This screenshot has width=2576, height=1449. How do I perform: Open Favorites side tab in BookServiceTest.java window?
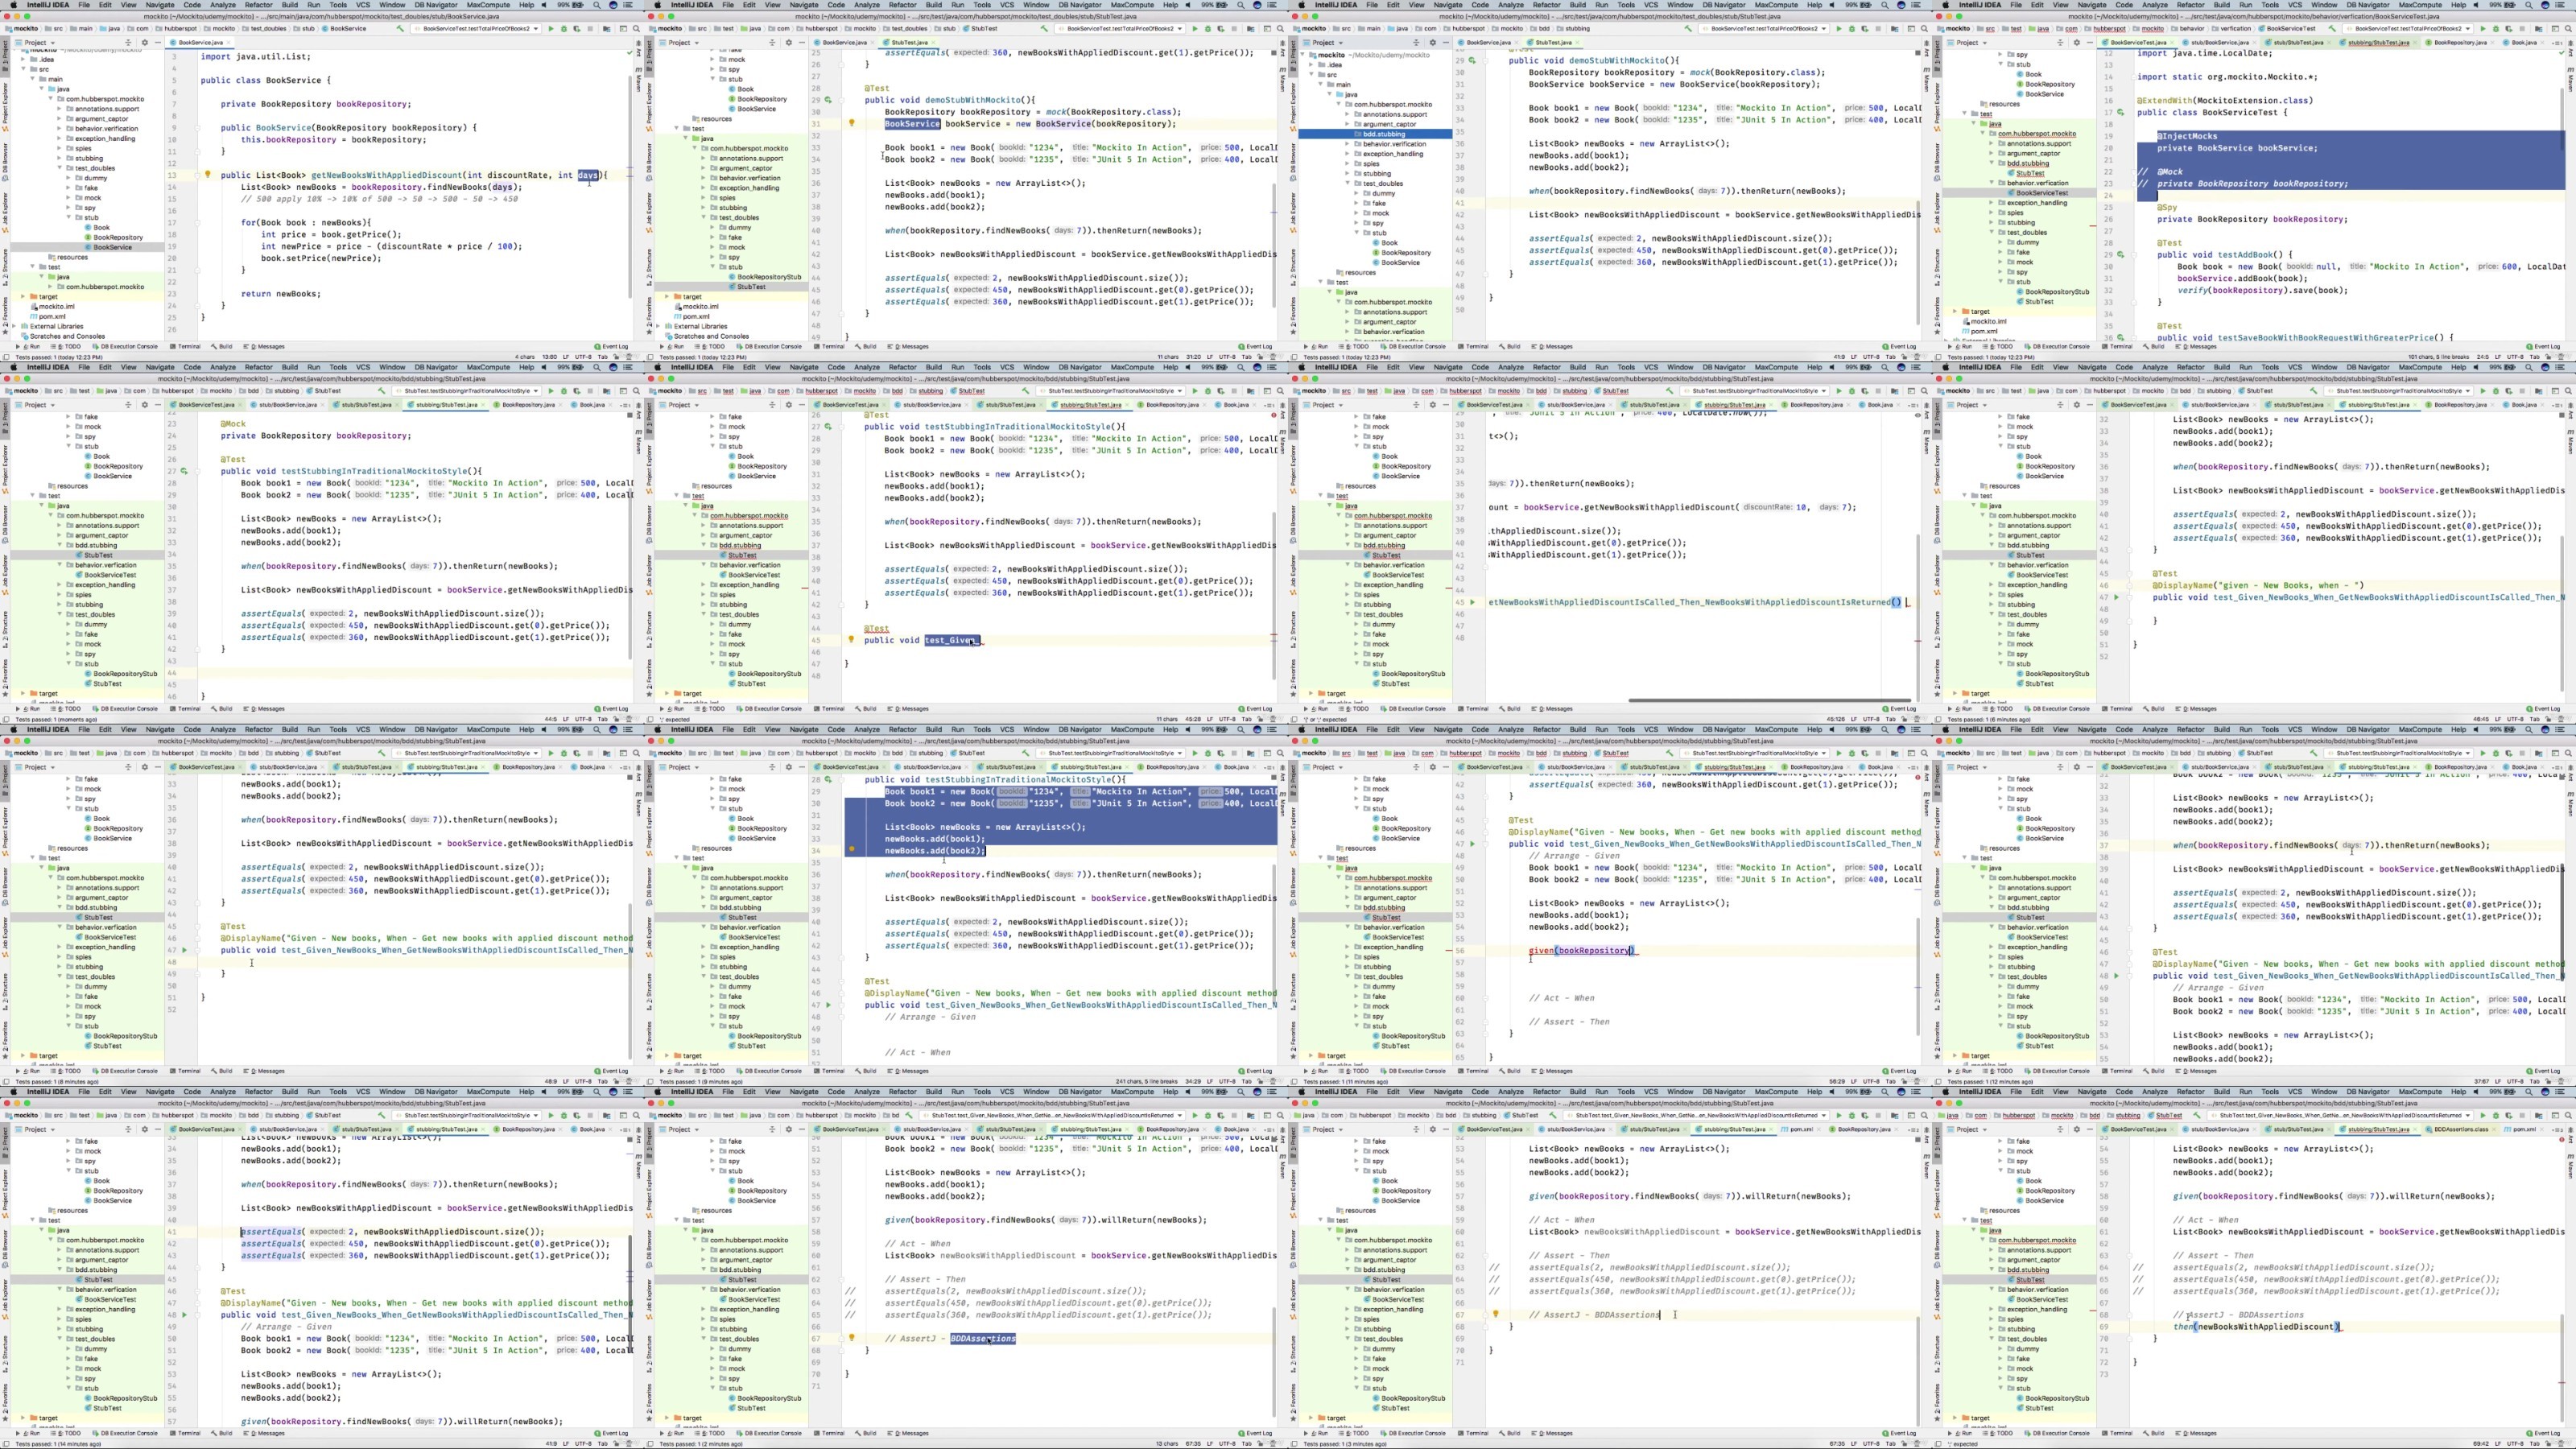pyautogui.click(x=1938, y=318)
